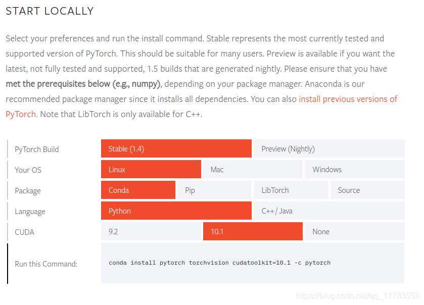Open the install previous versions of PyTorch link
The height and width of the screenshot is (305, 424).
pos(348,99)
